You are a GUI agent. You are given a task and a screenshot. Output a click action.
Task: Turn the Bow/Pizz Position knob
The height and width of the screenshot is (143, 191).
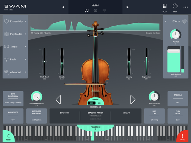tap(37, 97)
